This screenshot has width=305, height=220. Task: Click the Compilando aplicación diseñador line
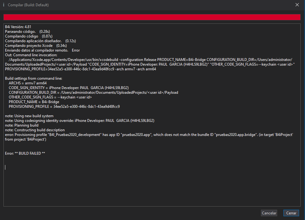coord(40,41)
